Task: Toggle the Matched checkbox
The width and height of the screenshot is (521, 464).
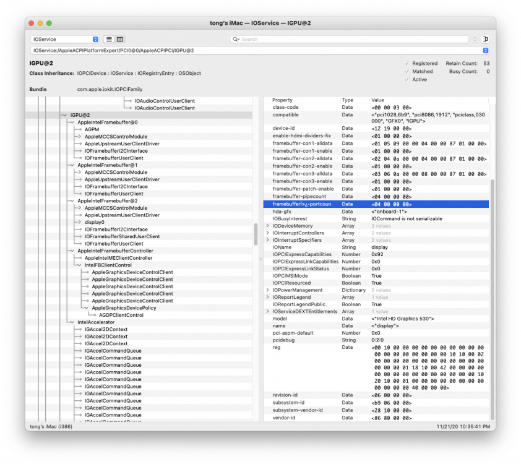Action: pyautogui.click(x=407, y=71)
